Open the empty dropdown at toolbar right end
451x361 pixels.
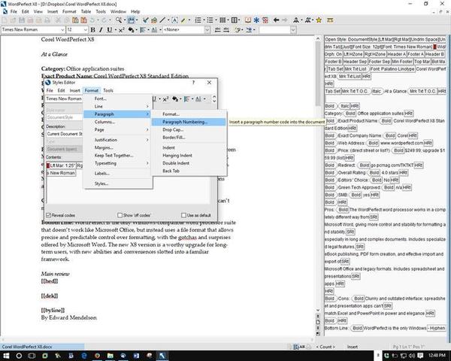[293, 29]
